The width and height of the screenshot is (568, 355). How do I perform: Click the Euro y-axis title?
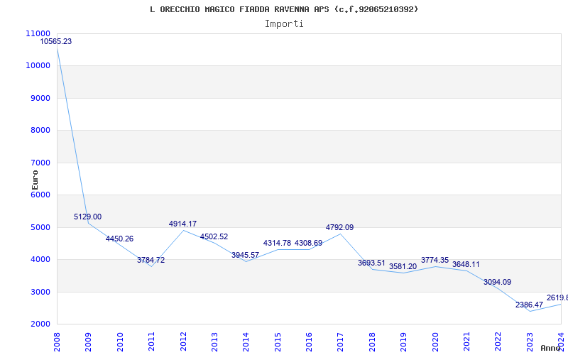click(35, 180)
